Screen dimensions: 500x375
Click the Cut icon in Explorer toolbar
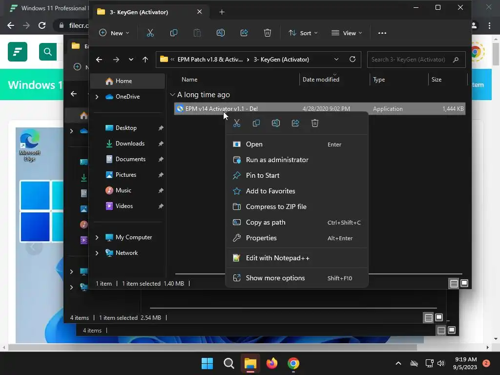[150, 33]
